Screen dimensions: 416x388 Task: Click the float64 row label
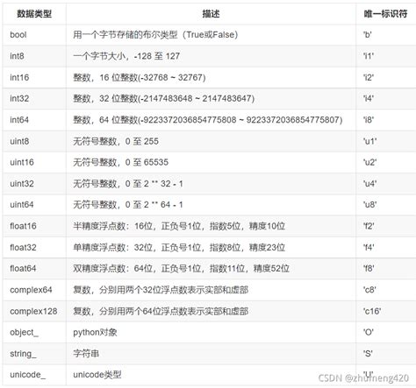23,268
